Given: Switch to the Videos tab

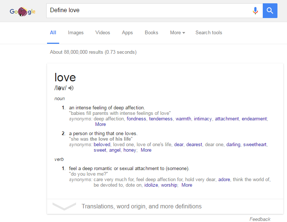Looking at the screenshot, I should pyautogui.click(x=103, y=32).
